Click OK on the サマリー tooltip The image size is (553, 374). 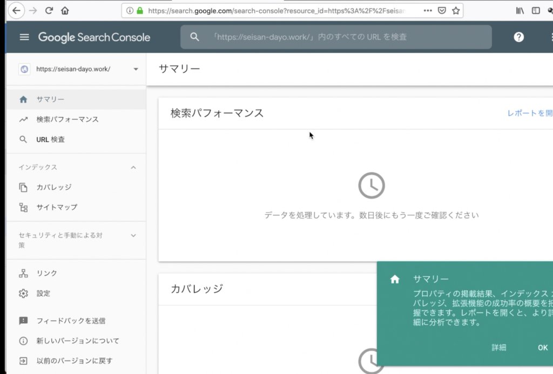542,348
